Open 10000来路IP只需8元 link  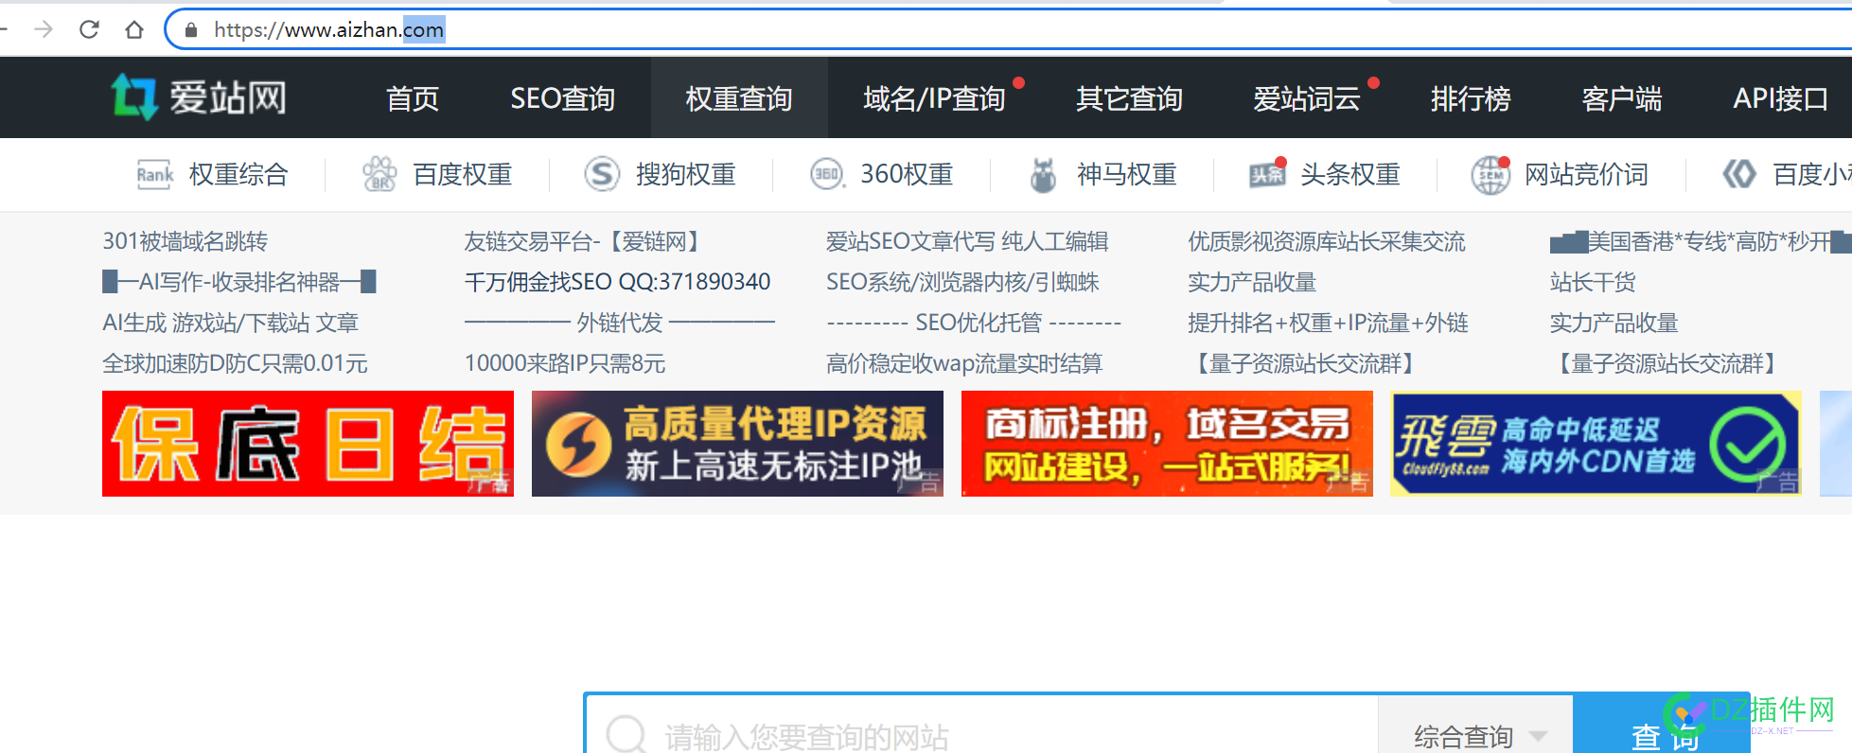pos(565,363)
